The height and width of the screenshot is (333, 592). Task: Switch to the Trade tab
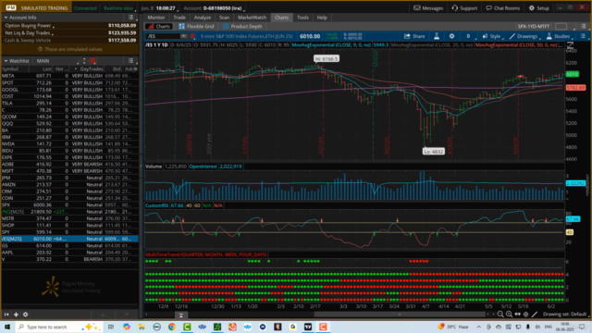pos(179,18)
